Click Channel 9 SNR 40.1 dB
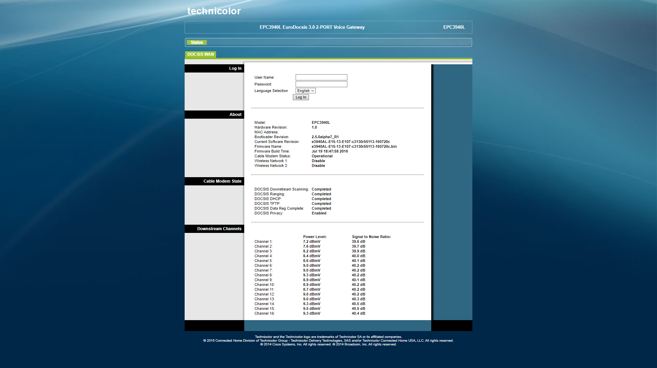Viewport: 657px width, 368px height. point(358,280)
